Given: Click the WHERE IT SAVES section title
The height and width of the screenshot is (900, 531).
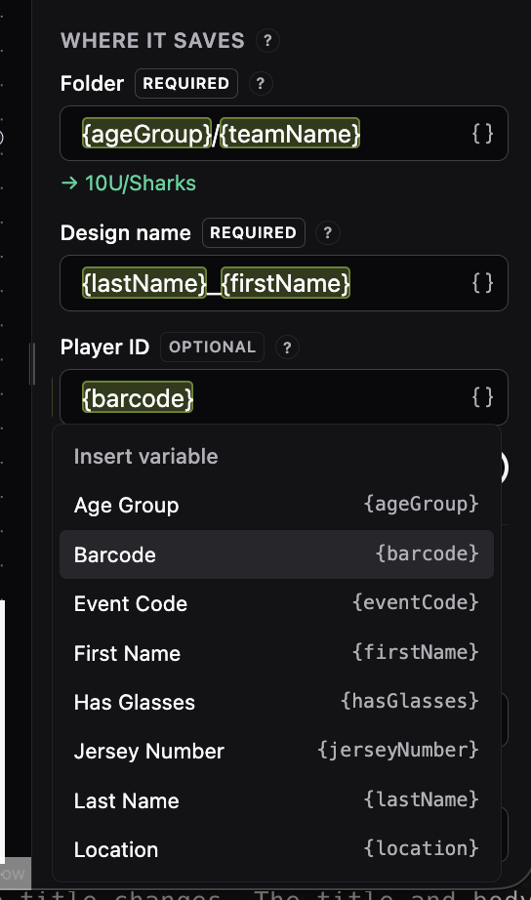Looking at the screenshot, I should (x=152, y=41).
